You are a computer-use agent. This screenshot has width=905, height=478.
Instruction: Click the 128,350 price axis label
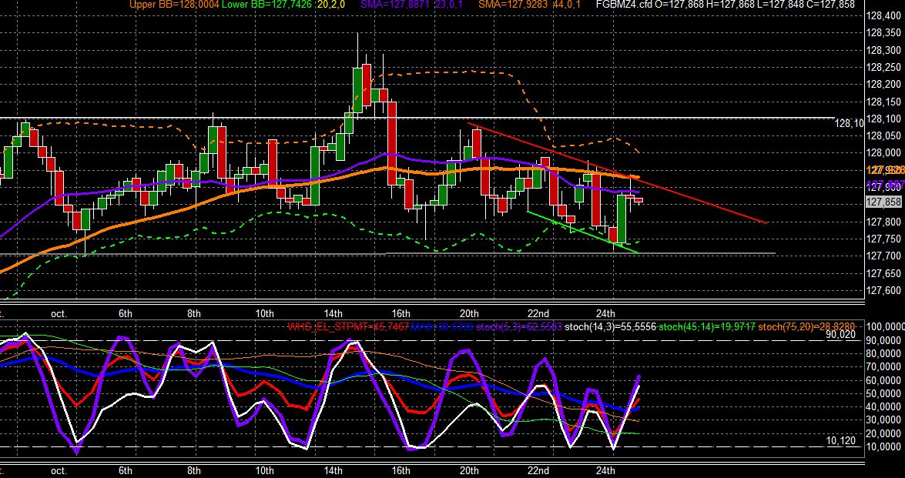pyautogui.click(x=883, y=33)
